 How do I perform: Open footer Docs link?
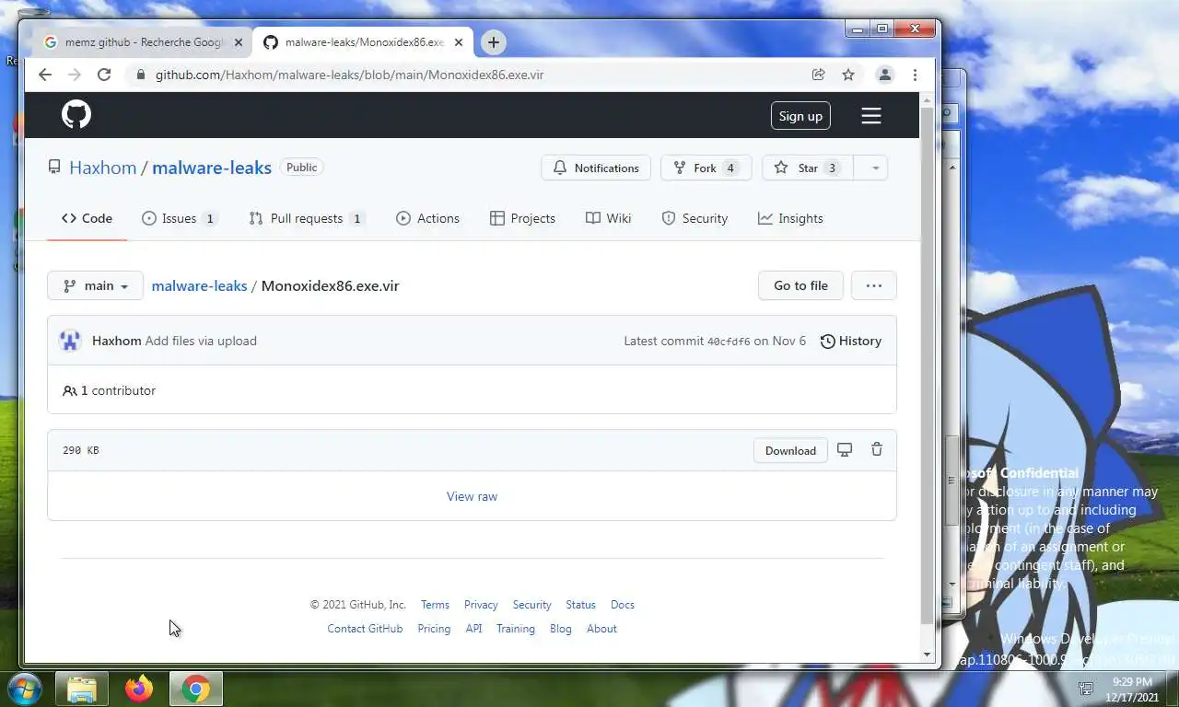pyautogui.click(x=623, y=605)
